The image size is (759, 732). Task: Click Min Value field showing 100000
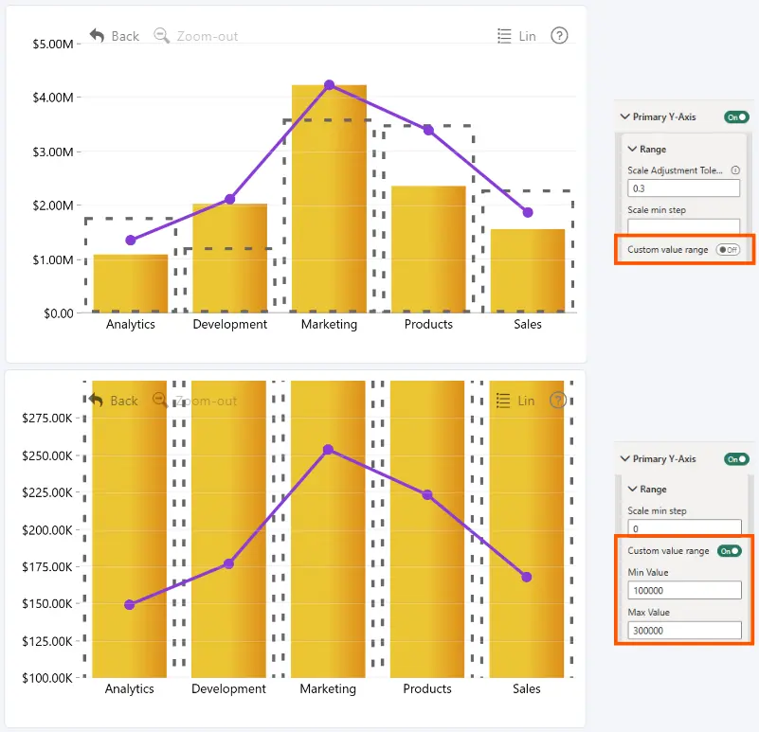click(684, 590)
